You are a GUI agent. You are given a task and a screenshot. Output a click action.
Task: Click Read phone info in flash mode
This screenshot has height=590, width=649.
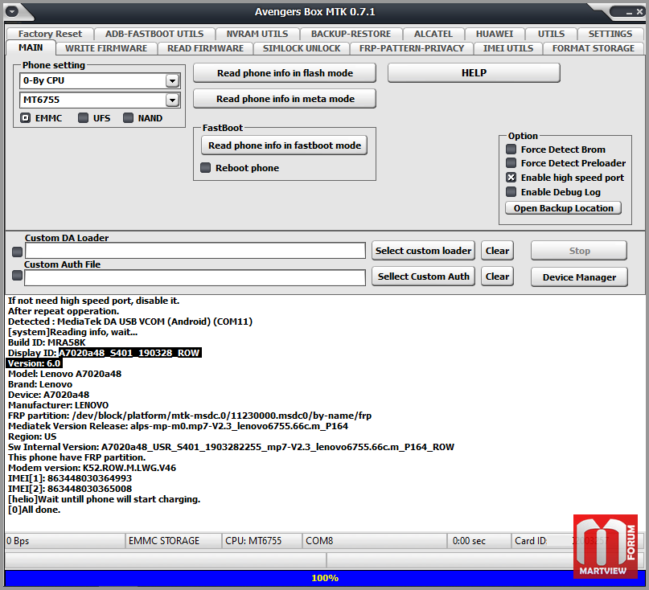click(x=285, y=73)
